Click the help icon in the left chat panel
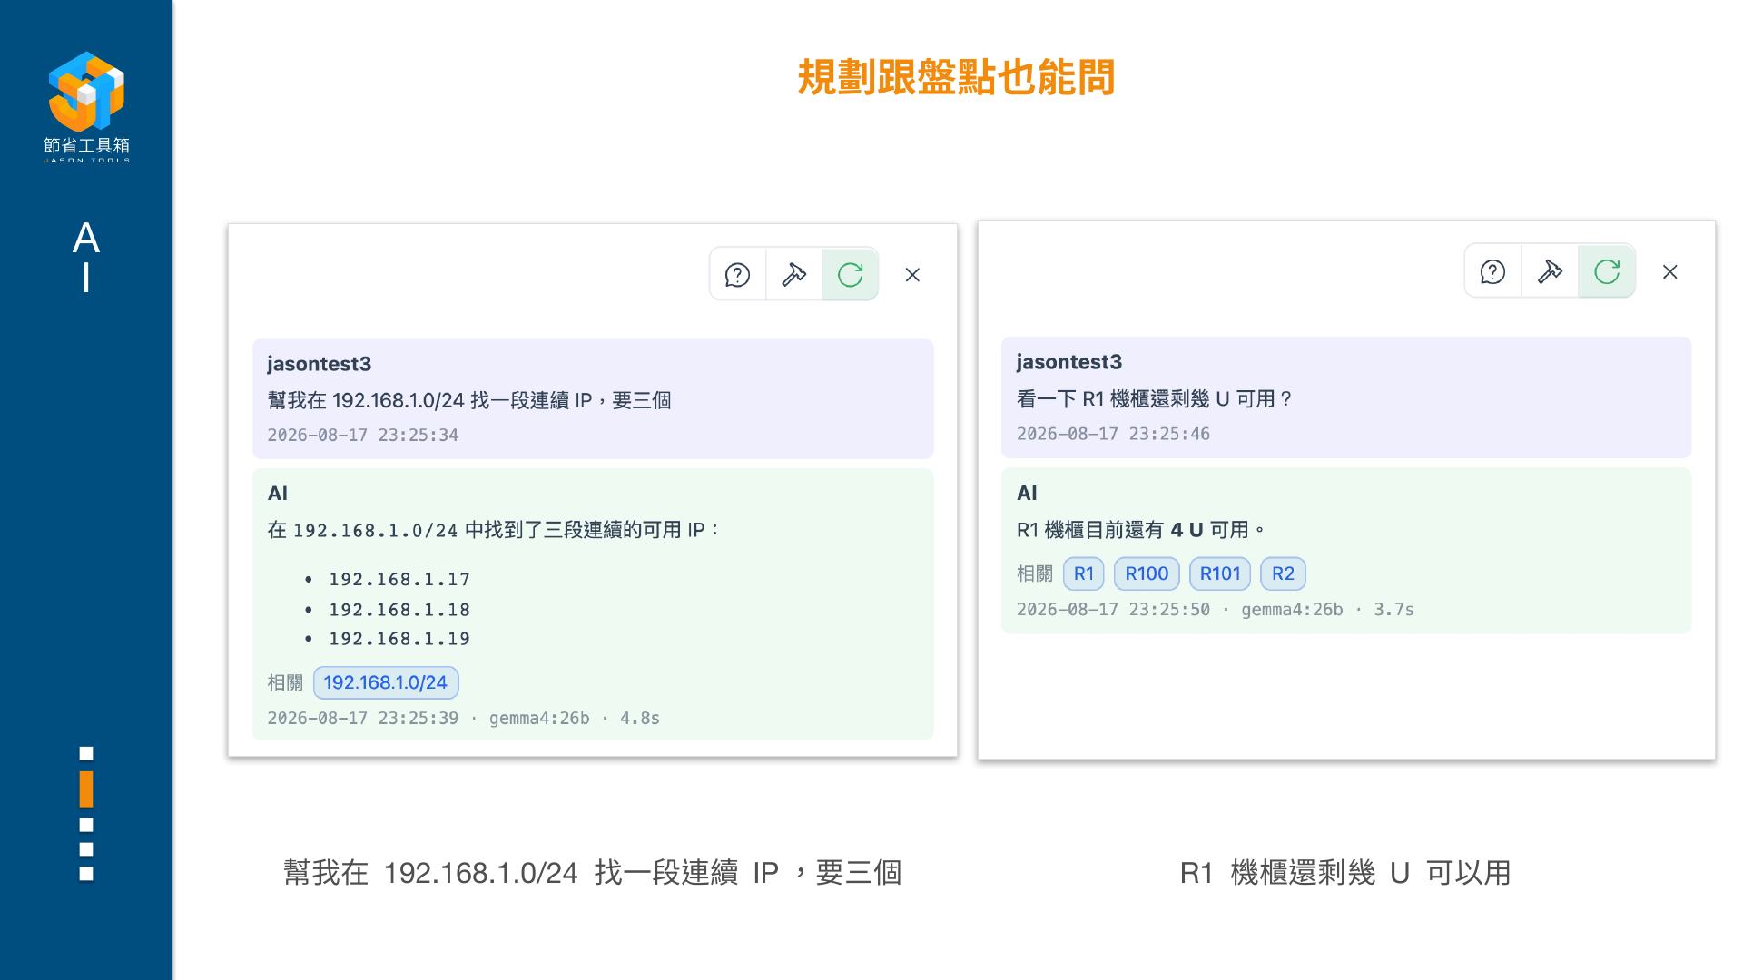The height and width of the screenshot is (980, 1743). (x=737, y=274)
